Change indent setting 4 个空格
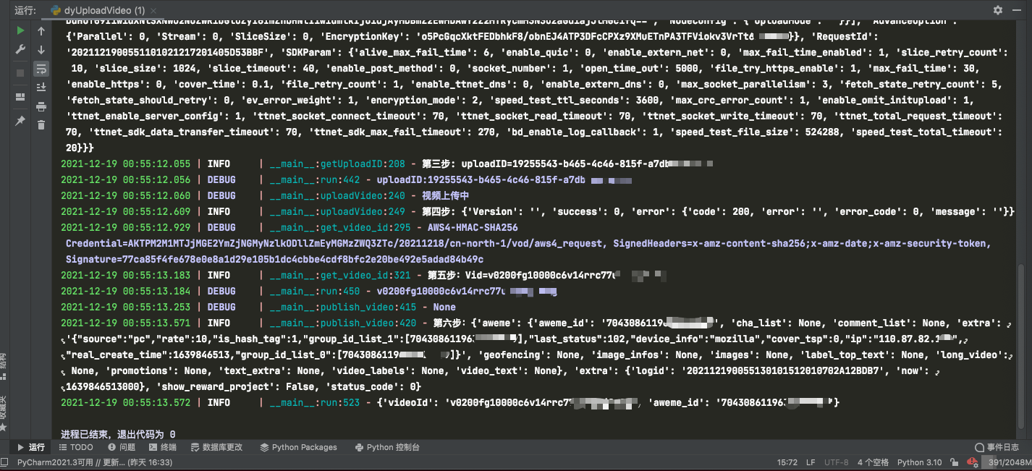The image size is (1032, 471). [873, 462]
